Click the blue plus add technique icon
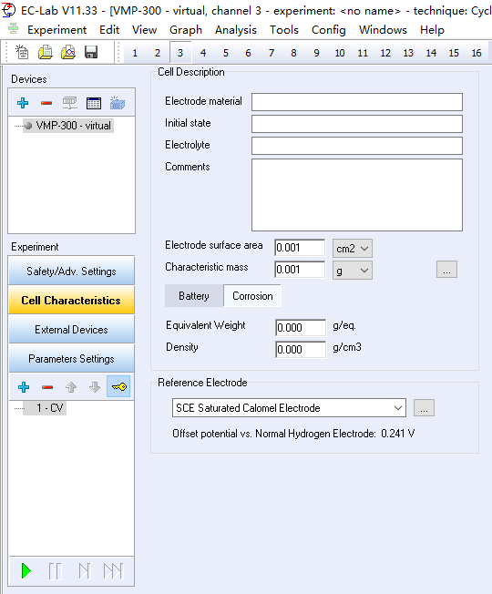Image resolution: width=492 pixels, height=594 pixels. (24, 387)
